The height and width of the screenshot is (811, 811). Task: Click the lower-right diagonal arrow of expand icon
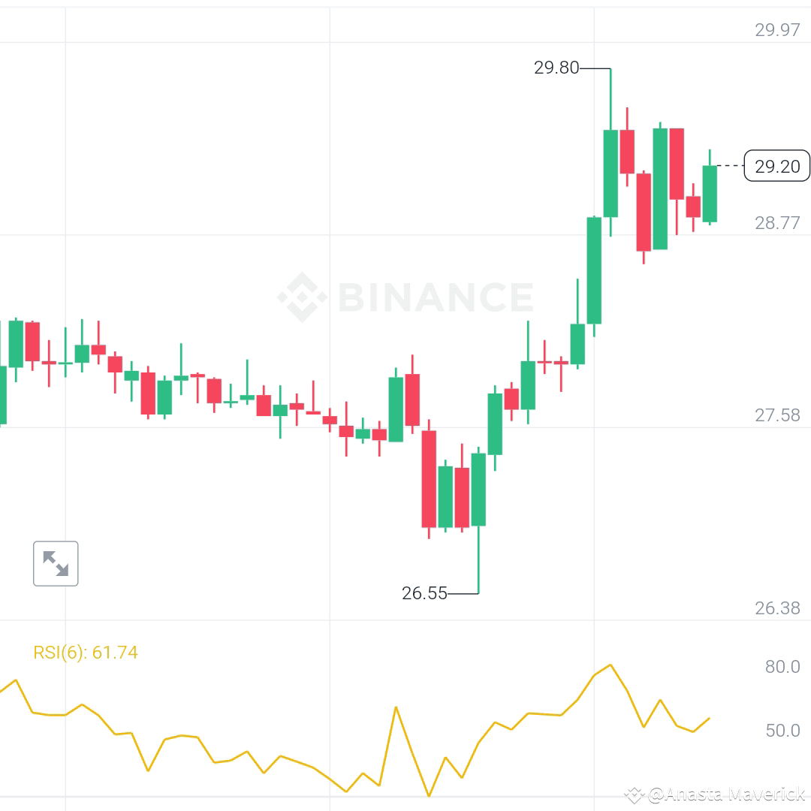pos(62,569)
